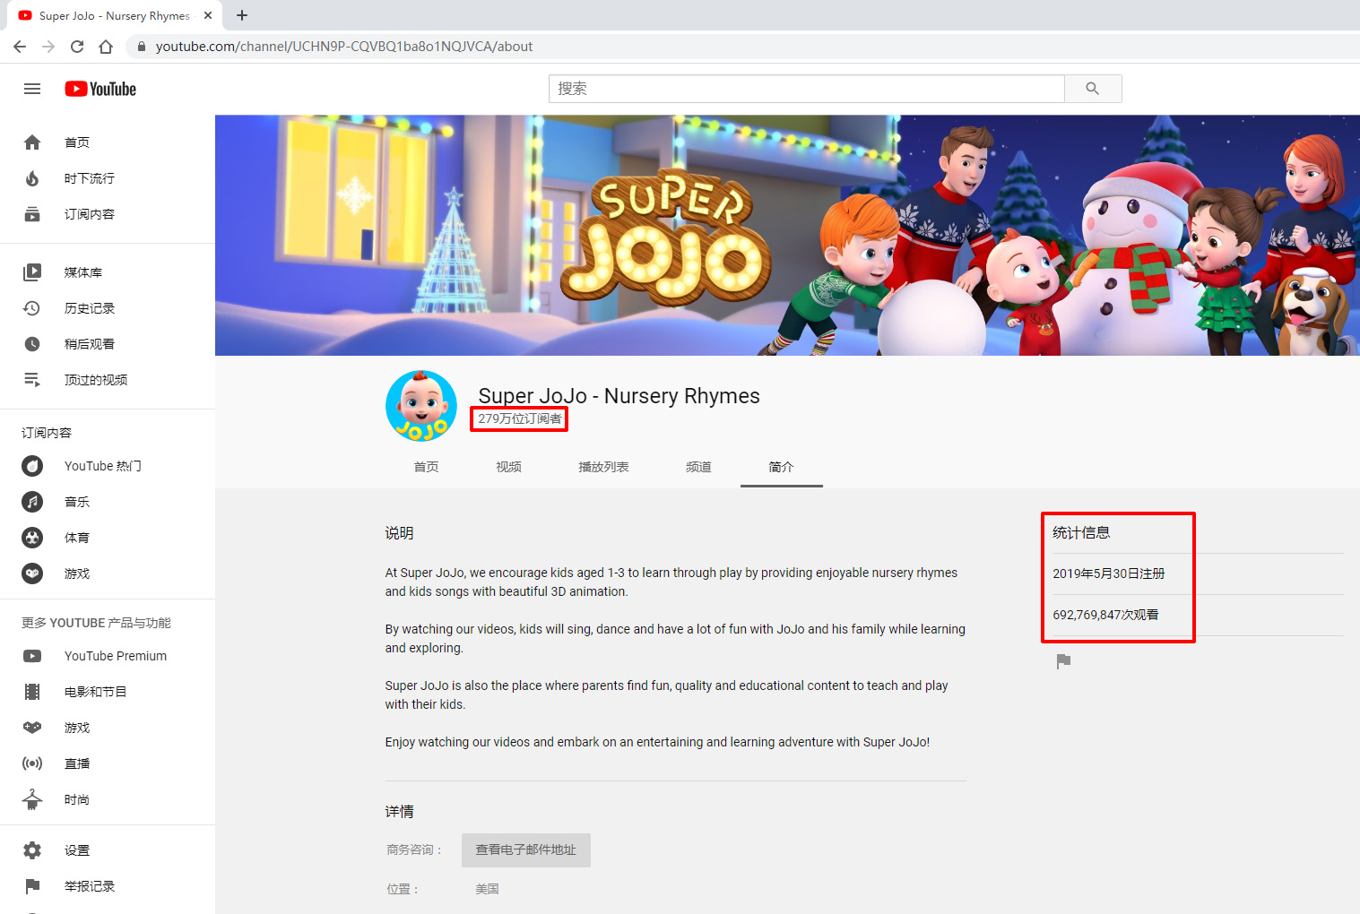1360x914 pixels.
Task: Open a new browser tab with plus button
Action: (x=242, y=15)
